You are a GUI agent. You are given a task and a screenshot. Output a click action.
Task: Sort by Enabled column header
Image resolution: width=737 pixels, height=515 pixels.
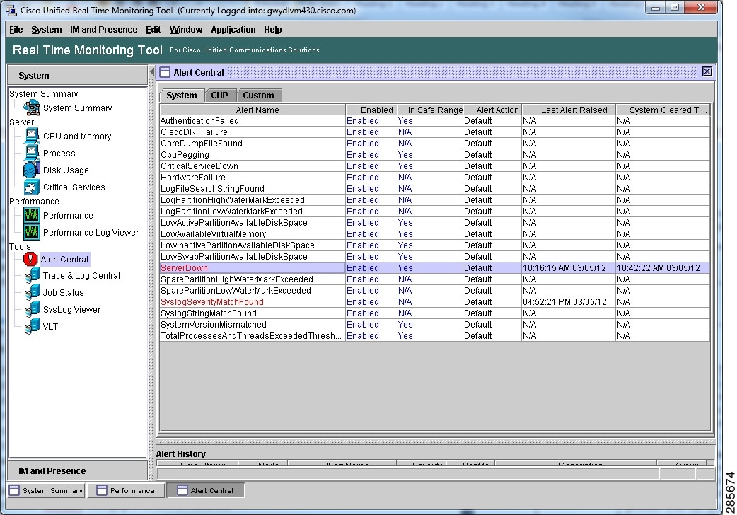371,110
